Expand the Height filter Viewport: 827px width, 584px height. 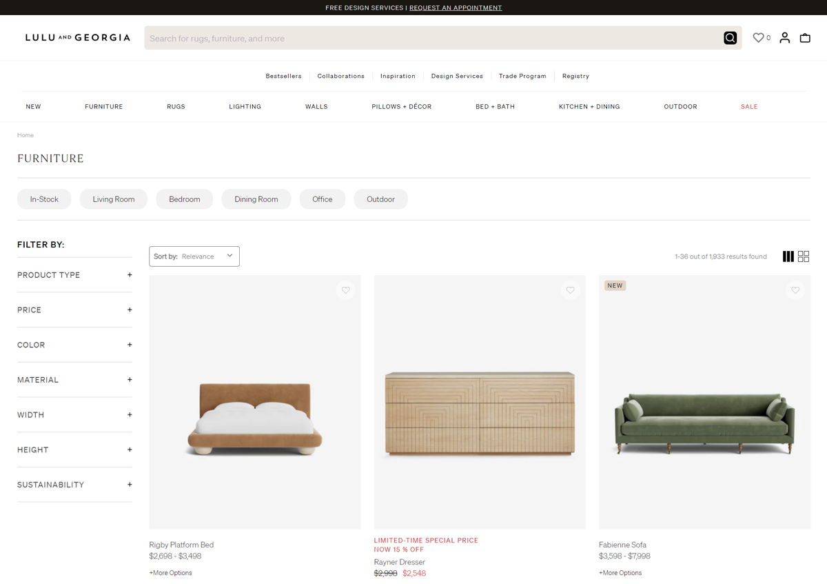pos(74,450)
